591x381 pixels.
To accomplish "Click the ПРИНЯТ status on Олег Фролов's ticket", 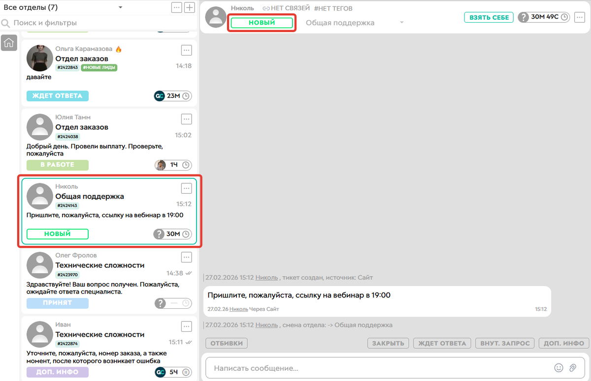I will tap(58, 303).
